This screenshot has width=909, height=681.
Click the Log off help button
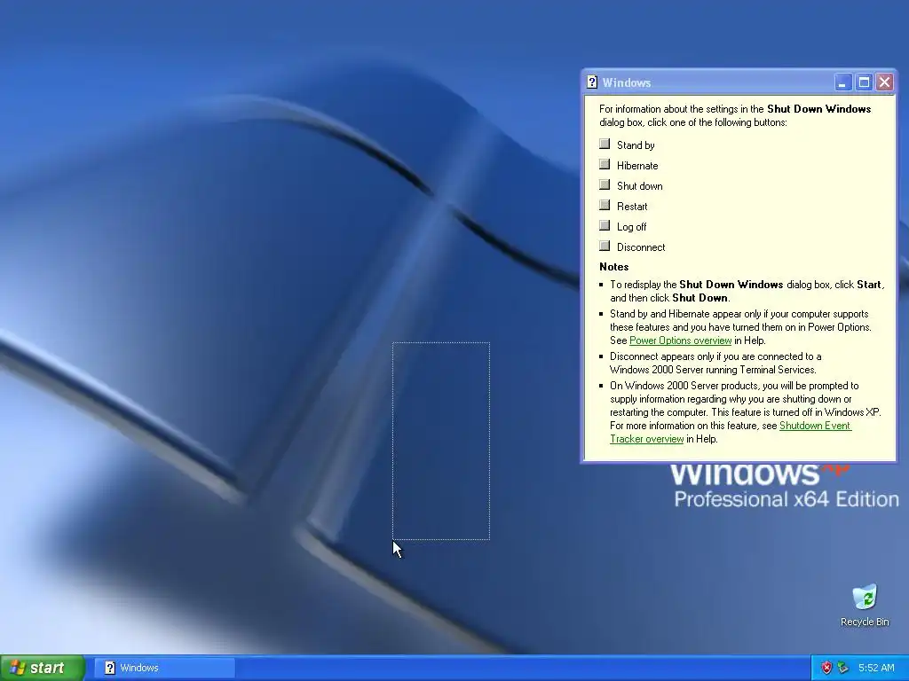click(x=605, y=225)
